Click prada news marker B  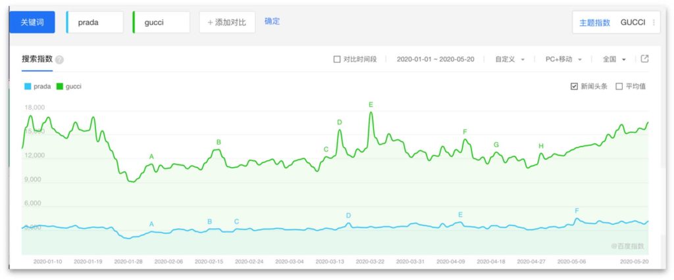tap(209, 222)
